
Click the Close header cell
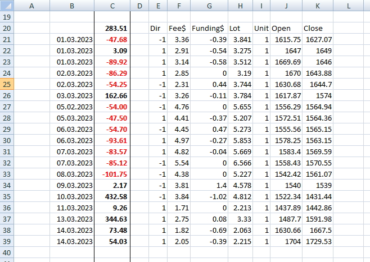318,28
